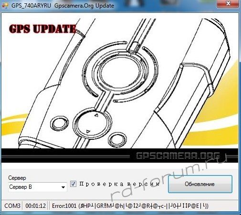241x215 pixels.
Task: Click the 00:01:12 elapsed timer
Action: (35, 206)
